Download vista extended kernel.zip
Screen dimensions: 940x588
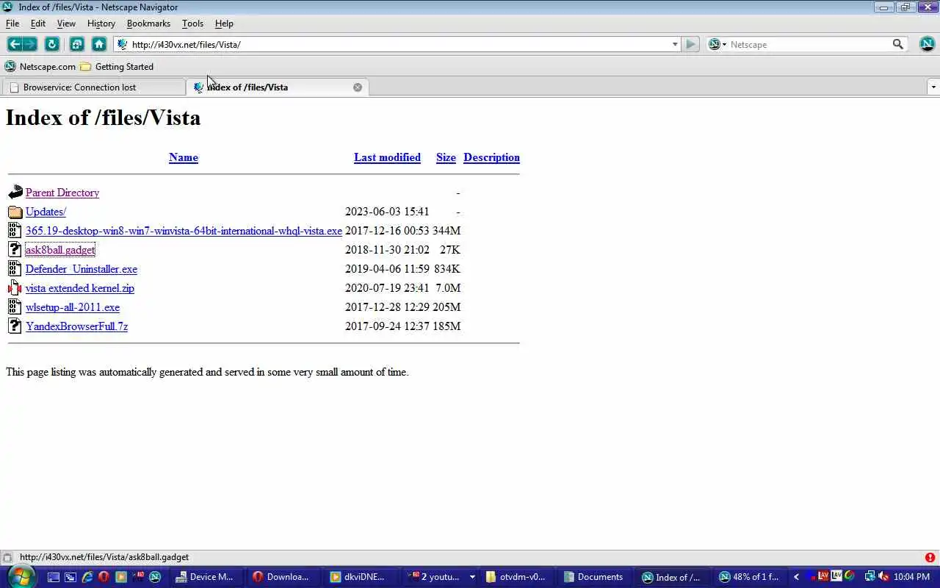click(80, 288)
